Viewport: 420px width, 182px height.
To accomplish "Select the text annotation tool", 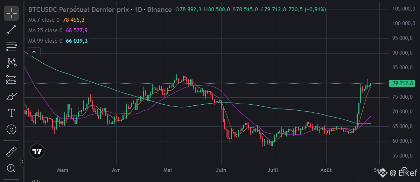I will (x=12, y=113).
